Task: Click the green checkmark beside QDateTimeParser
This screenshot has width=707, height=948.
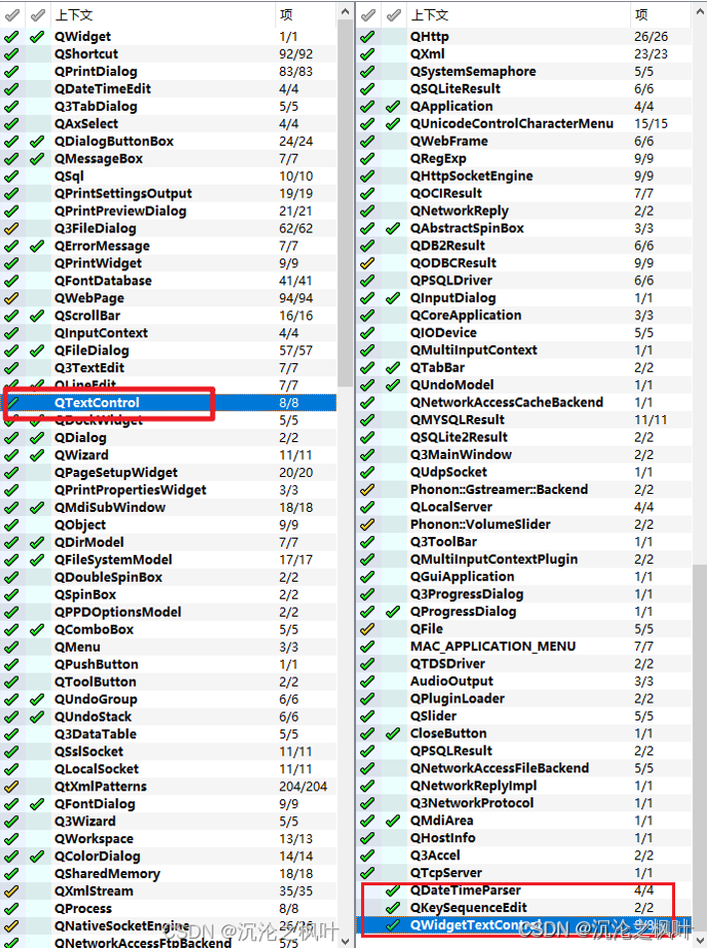Action: (393, 890)
